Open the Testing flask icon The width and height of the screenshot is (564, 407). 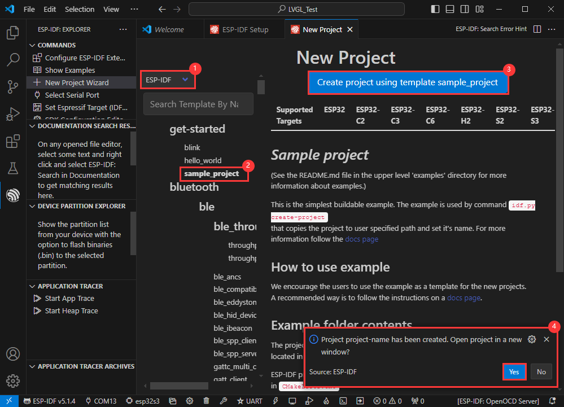13,168
